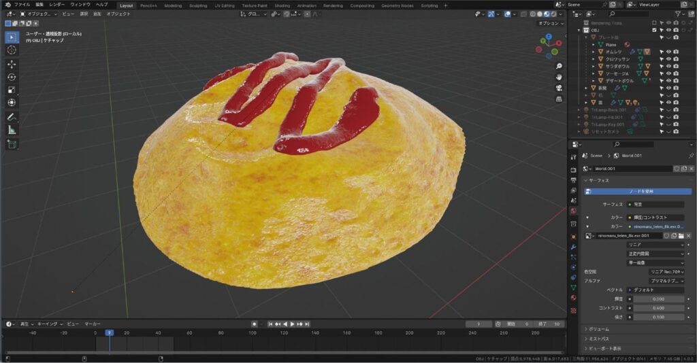Open the ファイル menu
Image resolution: width=697 pixels, height=363 pixels.
(22, 5)
